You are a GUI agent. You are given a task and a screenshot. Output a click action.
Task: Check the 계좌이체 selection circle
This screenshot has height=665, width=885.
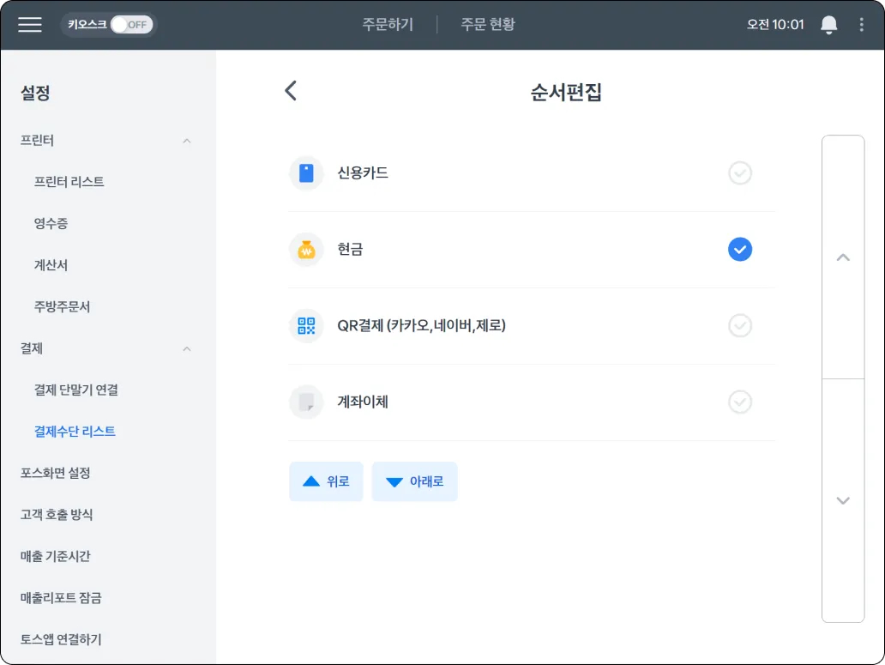739,402
